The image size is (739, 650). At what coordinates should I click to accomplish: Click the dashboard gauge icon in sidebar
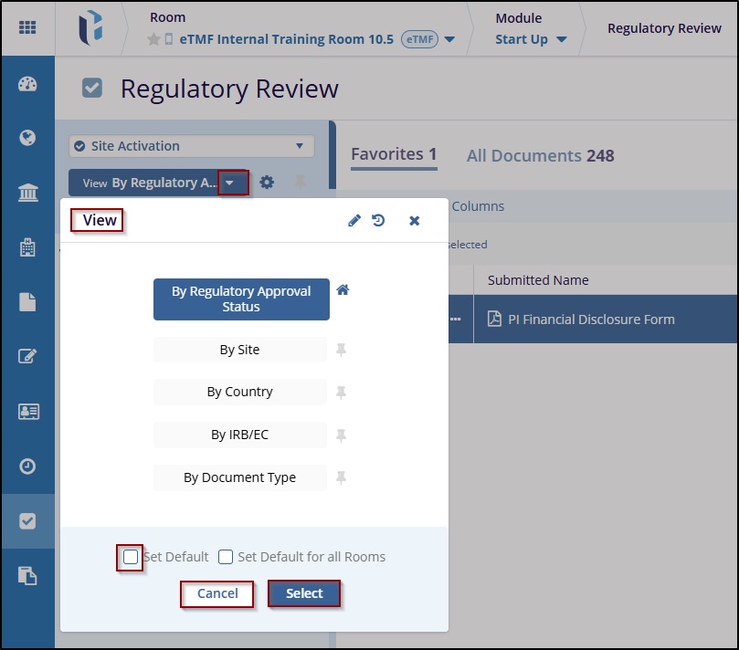click(27, 84)
